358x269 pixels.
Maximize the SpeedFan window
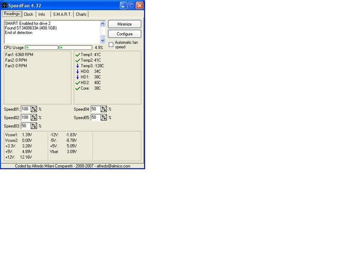(x=132, y=5)
